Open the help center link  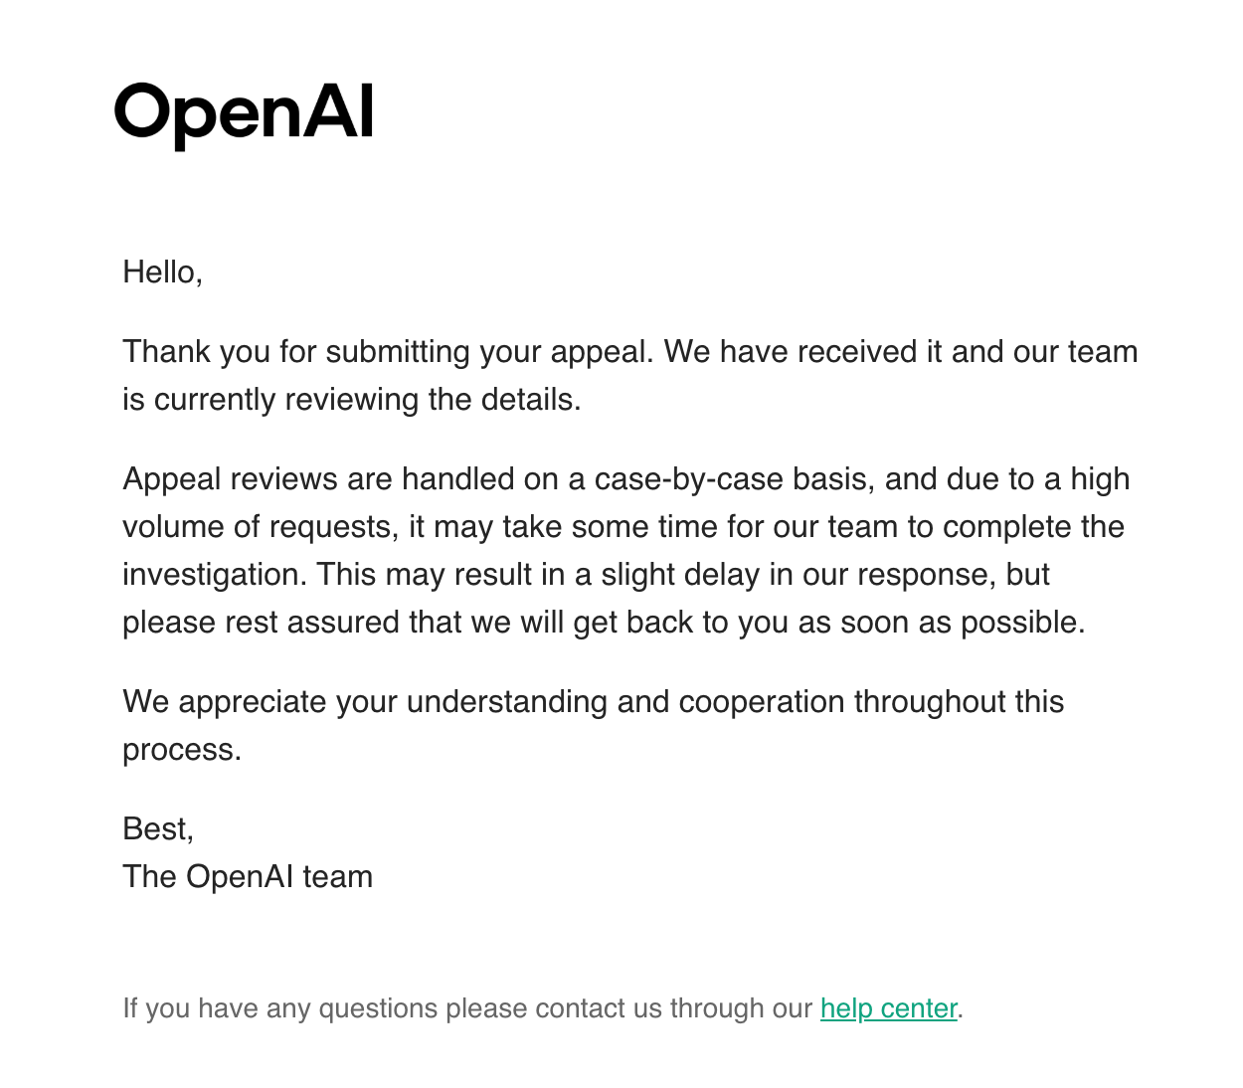pos(889,1008)
